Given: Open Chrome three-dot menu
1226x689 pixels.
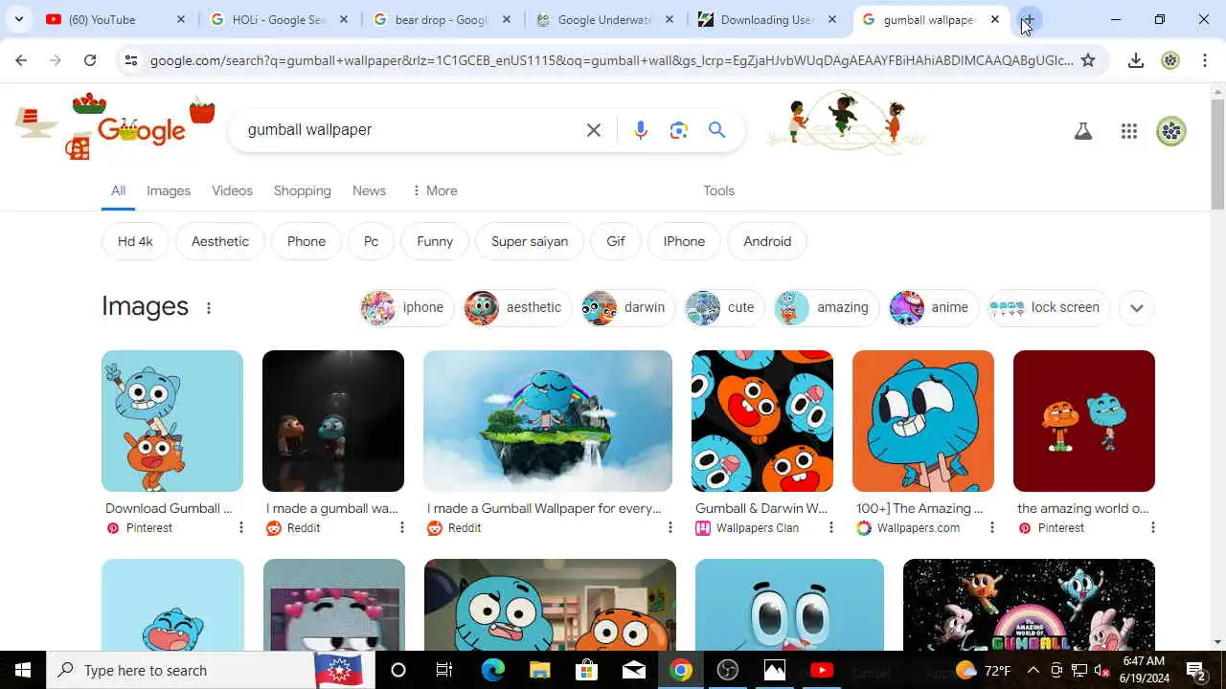Looking at the screenshot, I should tap(1205, 60).
